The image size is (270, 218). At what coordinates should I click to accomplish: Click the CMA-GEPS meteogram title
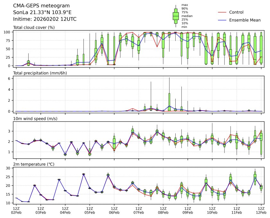tap(37, 6)
